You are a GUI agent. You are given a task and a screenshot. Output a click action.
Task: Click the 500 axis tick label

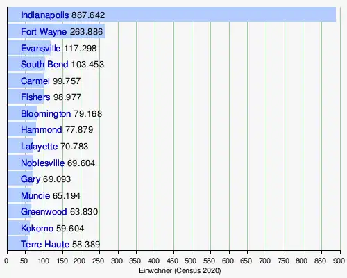[x=191, y=261]
